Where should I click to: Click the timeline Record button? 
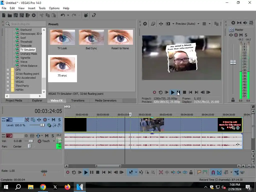[67, 172]
